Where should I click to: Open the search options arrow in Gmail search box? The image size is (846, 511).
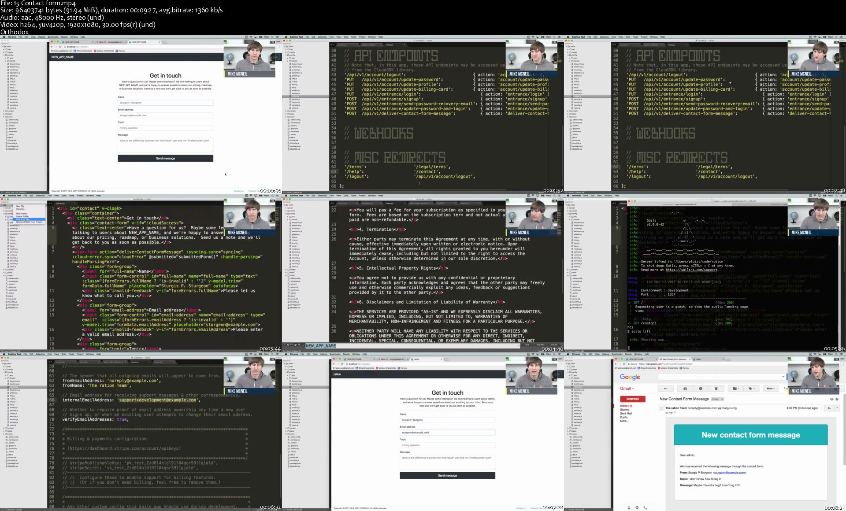(x=783, y=377)
